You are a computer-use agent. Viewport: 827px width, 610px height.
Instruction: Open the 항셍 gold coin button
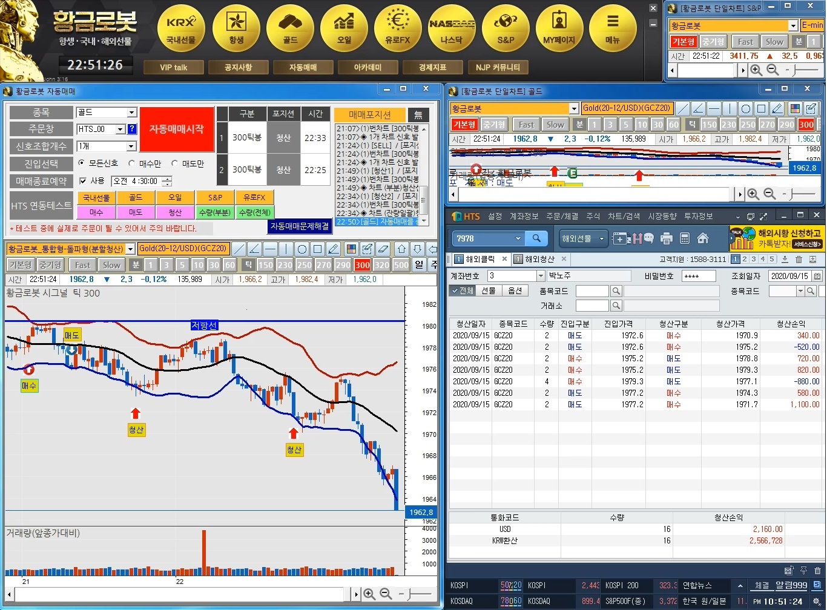pos(236,28)
